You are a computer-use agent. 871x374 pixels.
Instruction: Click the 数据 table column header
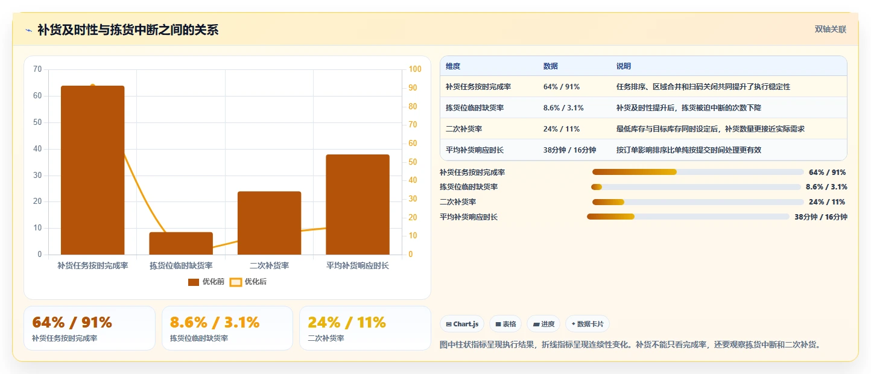point(551,66)
